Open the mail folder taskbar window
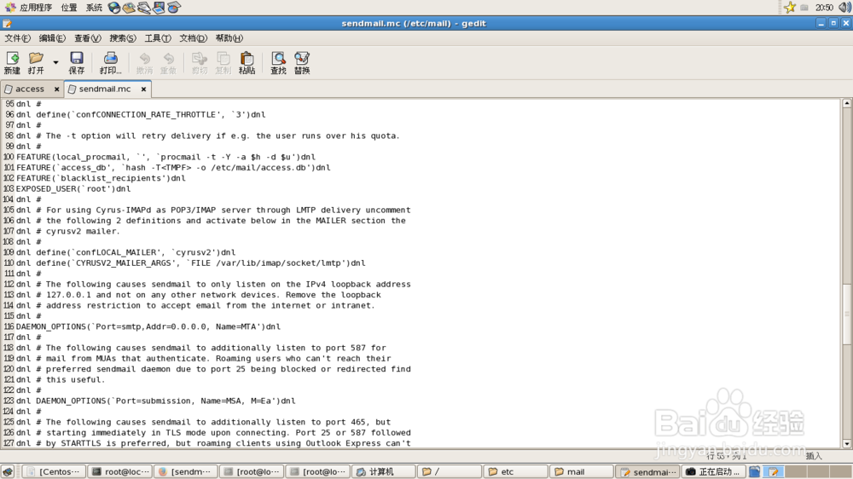The width and height of the screenshot is (853, 479). (582, 471)
